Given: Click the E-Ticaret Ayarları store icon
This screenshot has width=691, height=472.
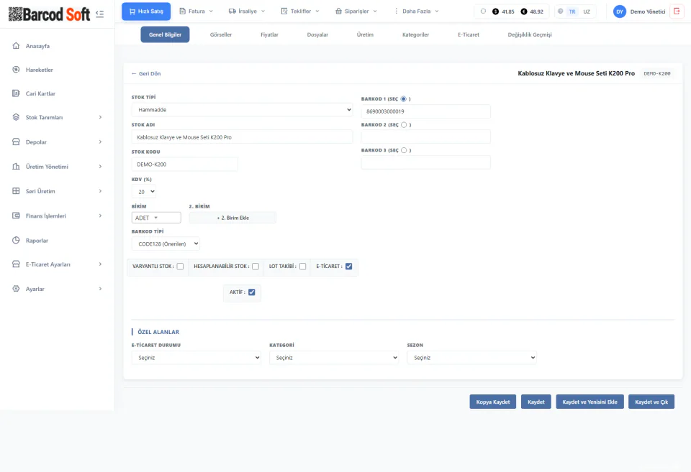Looking at the screenshot, I should 16,264.
